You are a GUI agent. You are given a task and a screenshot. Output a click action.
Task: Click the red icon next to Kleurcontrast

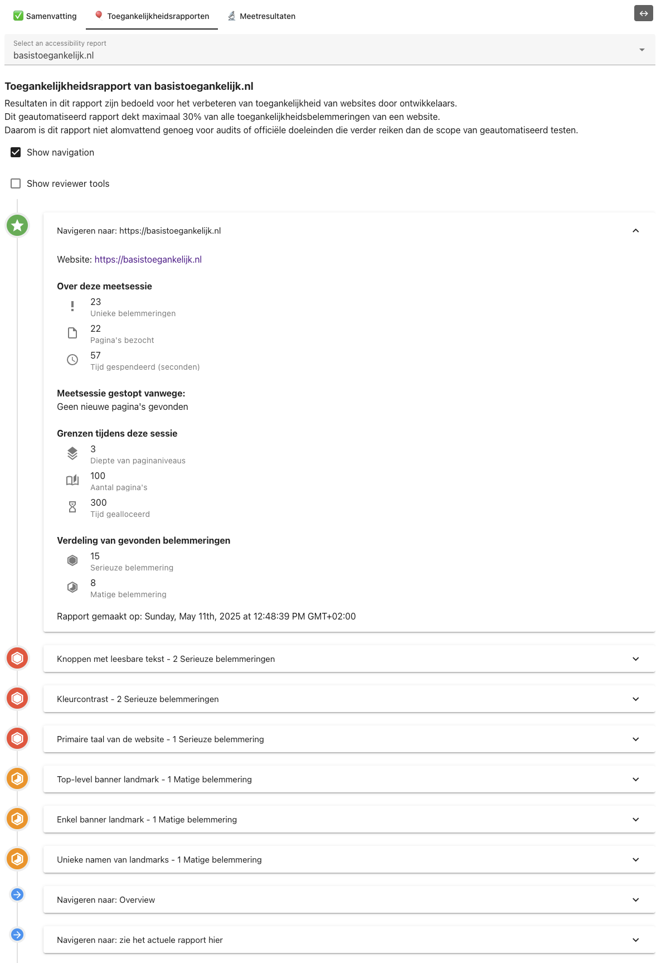(17, 698)
